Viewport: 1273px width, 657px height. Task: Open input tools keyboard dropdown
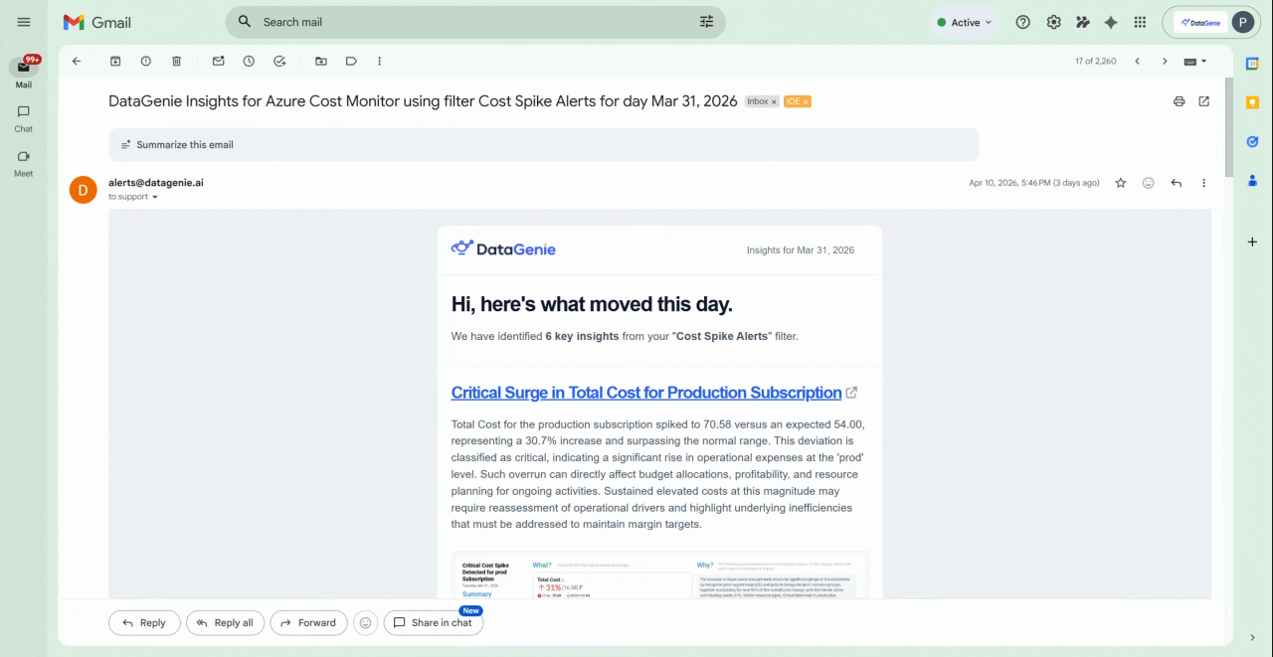[x=1195, y=61]
